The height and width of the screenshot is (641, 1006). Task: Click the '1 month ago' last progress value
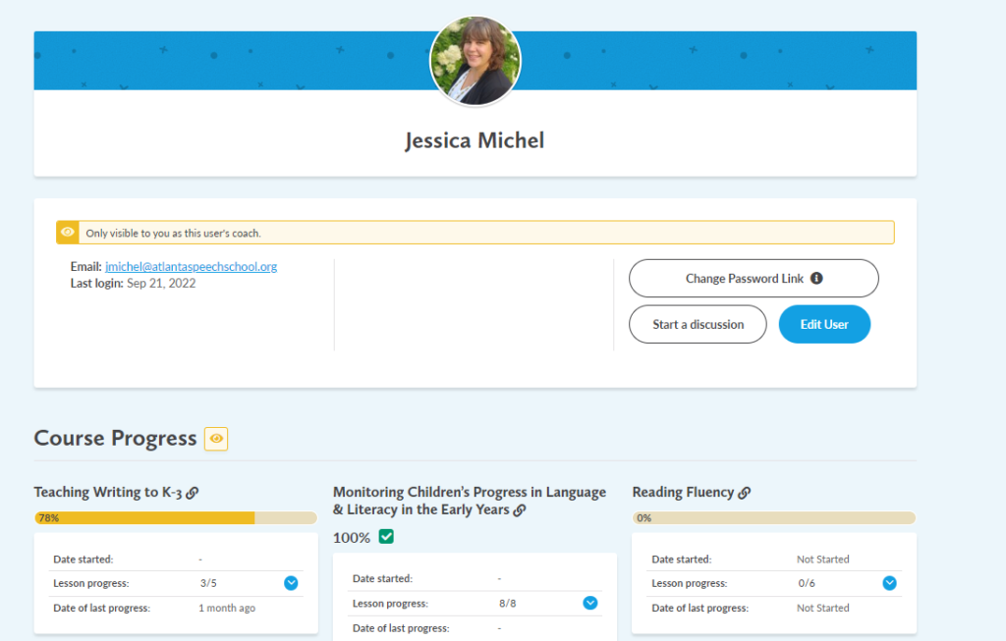pyautogui.click(x=227, y=608)
